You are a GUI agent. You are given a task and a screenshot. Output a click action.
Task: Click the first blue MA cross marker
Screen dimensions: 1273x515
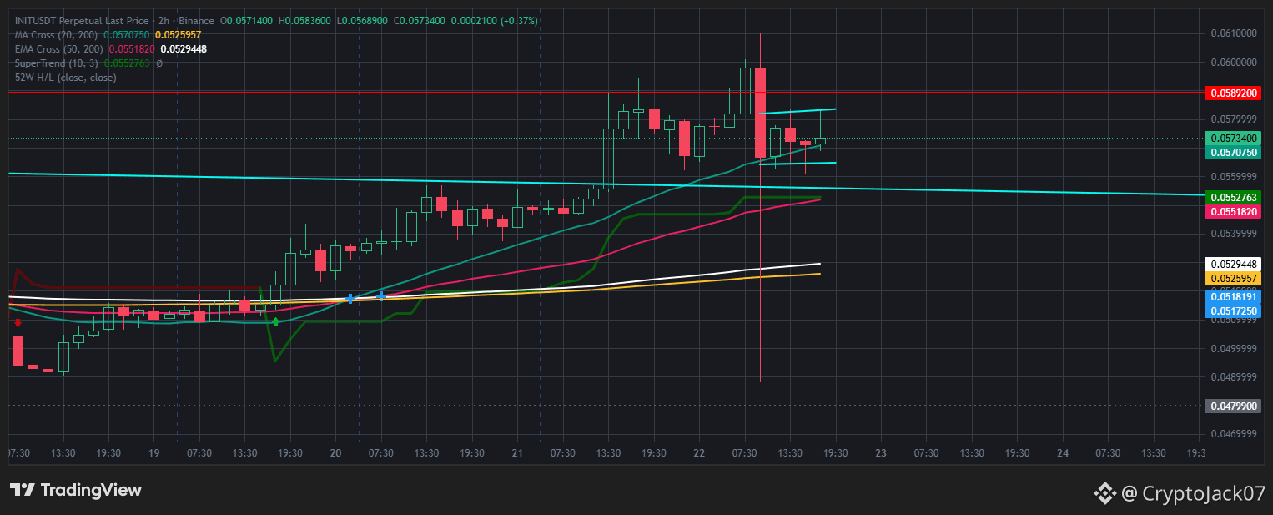pos(350,298)
